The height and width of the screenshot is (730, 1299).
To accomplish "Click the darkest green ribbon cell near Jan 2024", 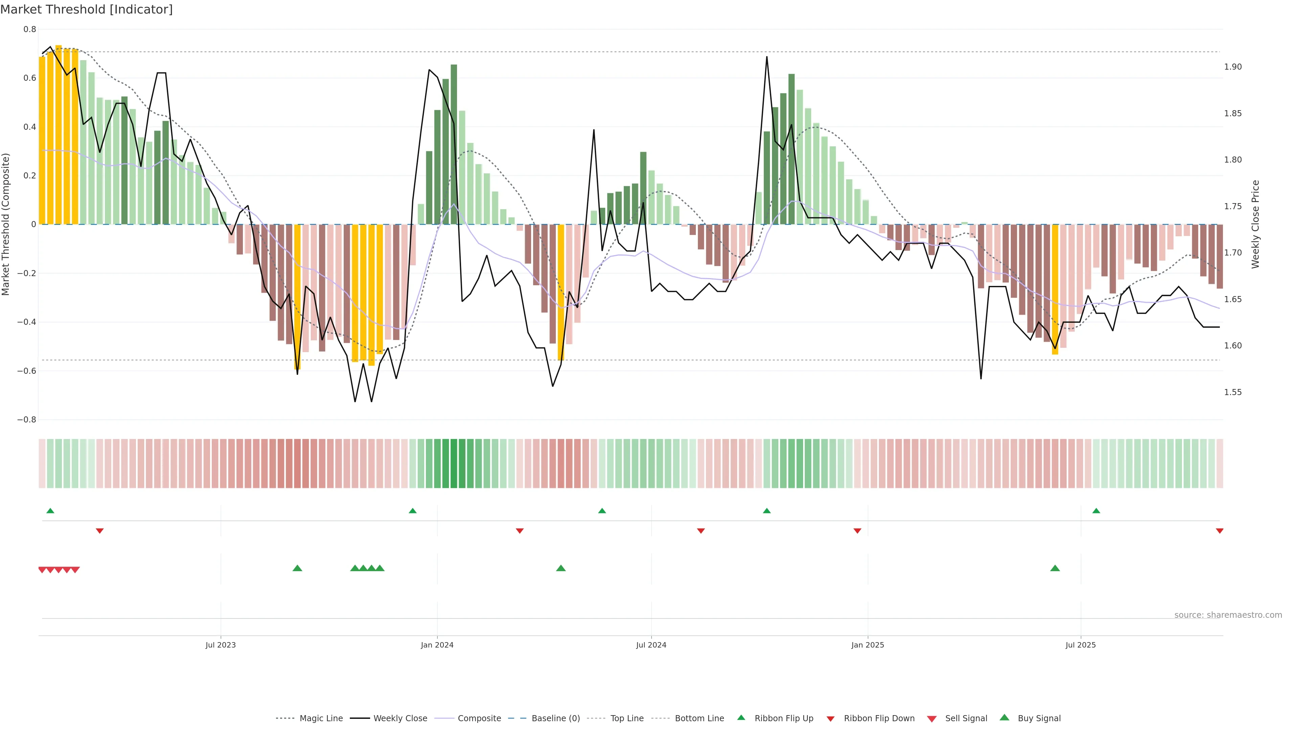I will pyautogui.click(x=453, y=463).
